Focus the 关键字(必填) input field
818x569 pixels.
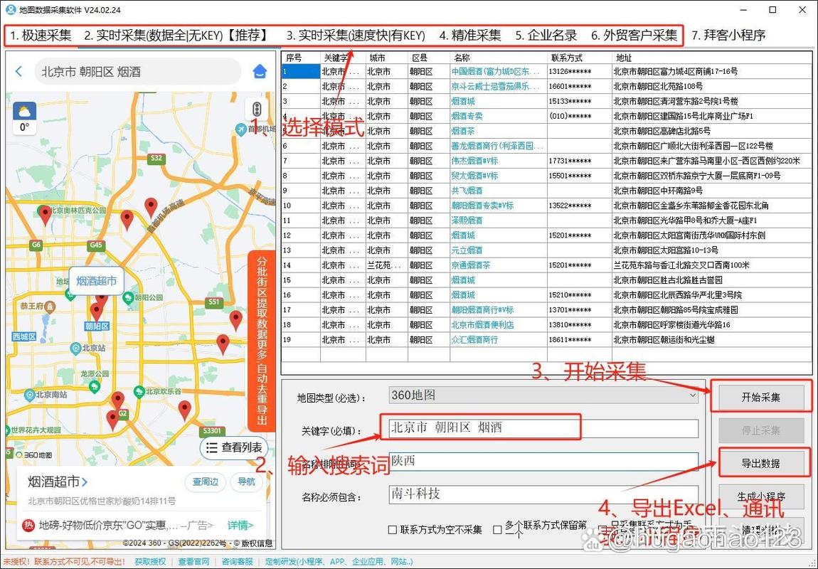[x=543, y=429]
